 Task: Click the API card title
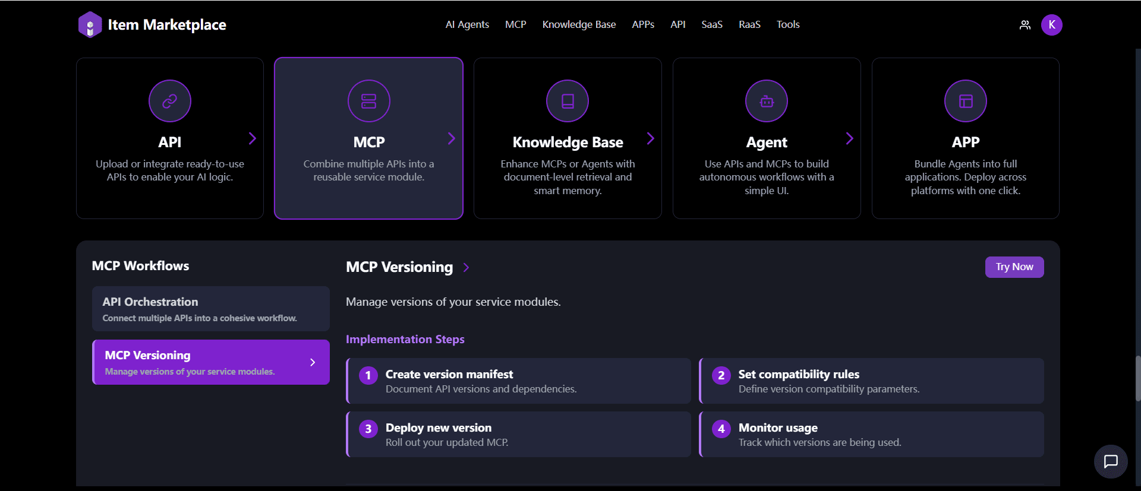(170, 142)
